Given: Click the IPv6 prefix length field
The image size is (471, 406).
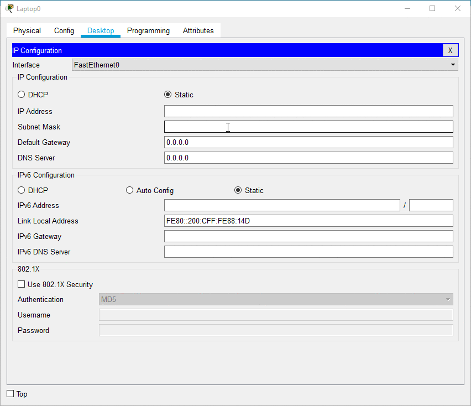Looking at the screenshot, I should (x=431, y=205).
